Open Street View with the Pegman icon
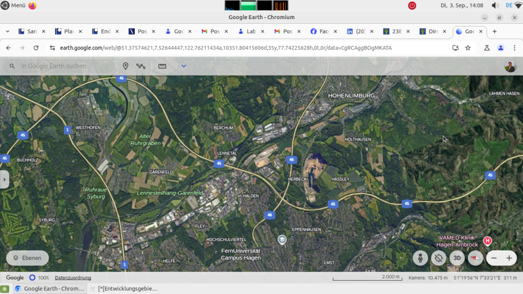 pos(420,258)
